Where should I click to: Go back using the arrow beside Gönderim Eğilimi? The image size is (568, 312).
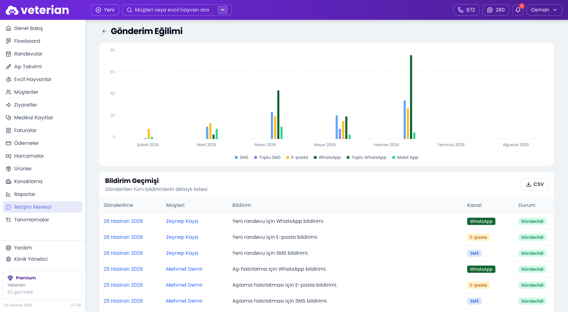coord(104,31)
